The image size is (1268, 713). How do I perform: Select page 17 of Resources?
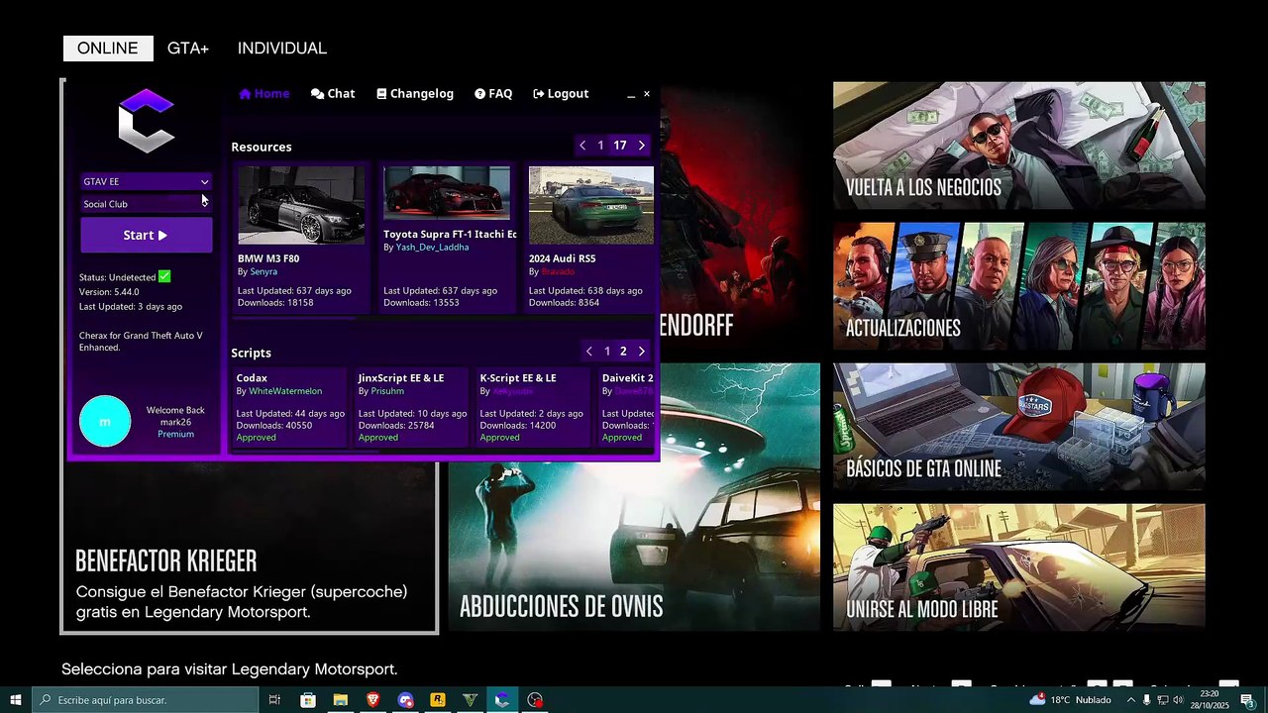click(620, 146)
